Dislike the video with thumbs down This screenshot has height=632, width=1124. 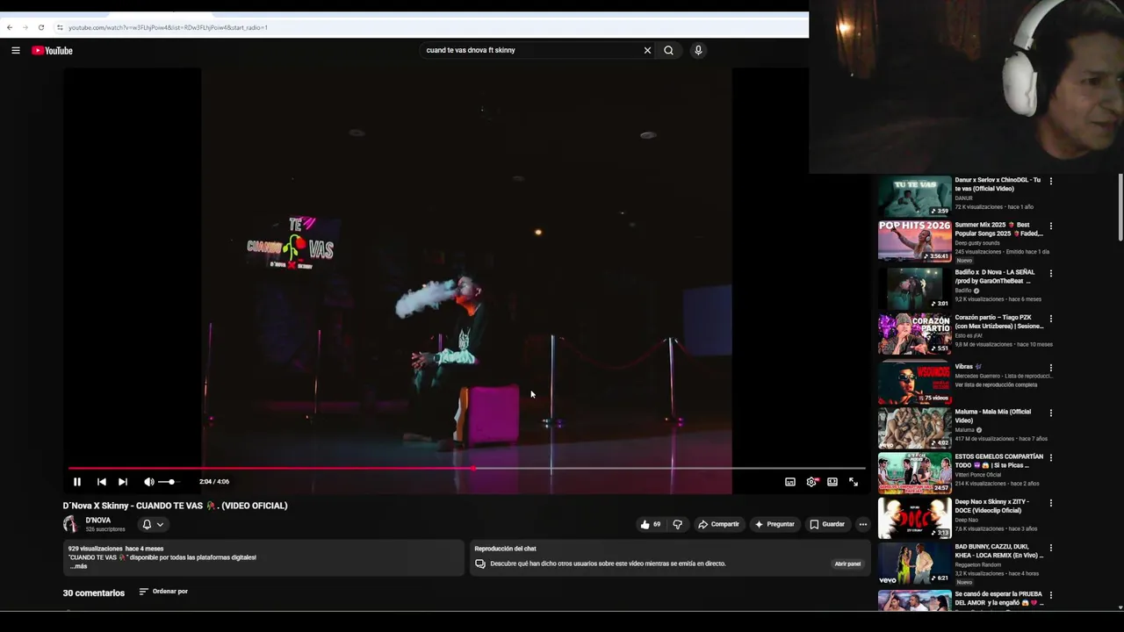677,524
